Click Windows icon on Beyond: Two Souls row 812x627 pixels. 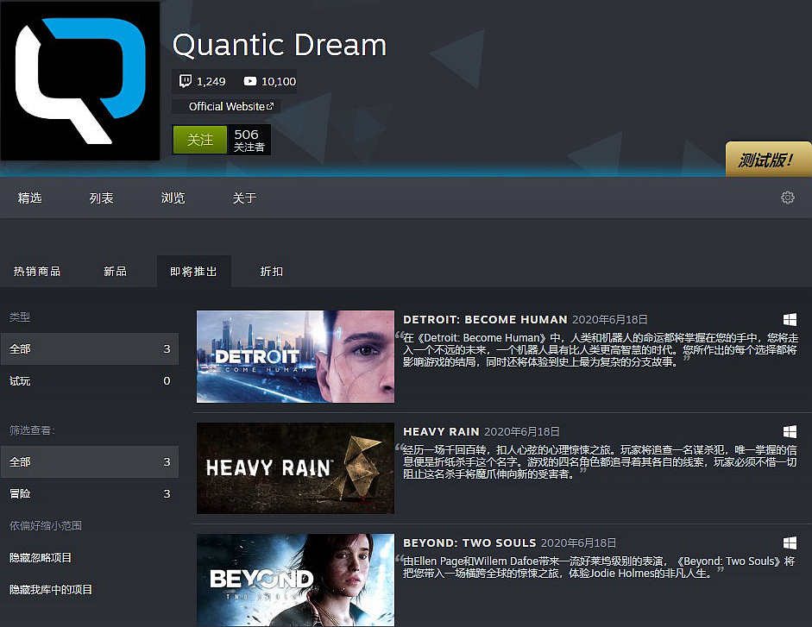point(790,543)
